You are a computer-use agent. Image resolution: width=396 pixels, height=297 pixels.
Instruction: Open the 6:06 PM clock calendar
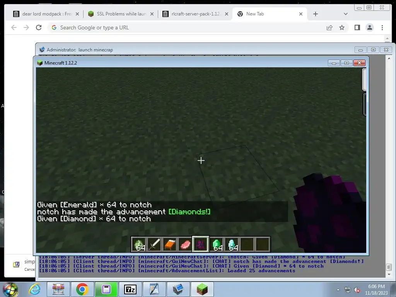click(x=376, y=290)
